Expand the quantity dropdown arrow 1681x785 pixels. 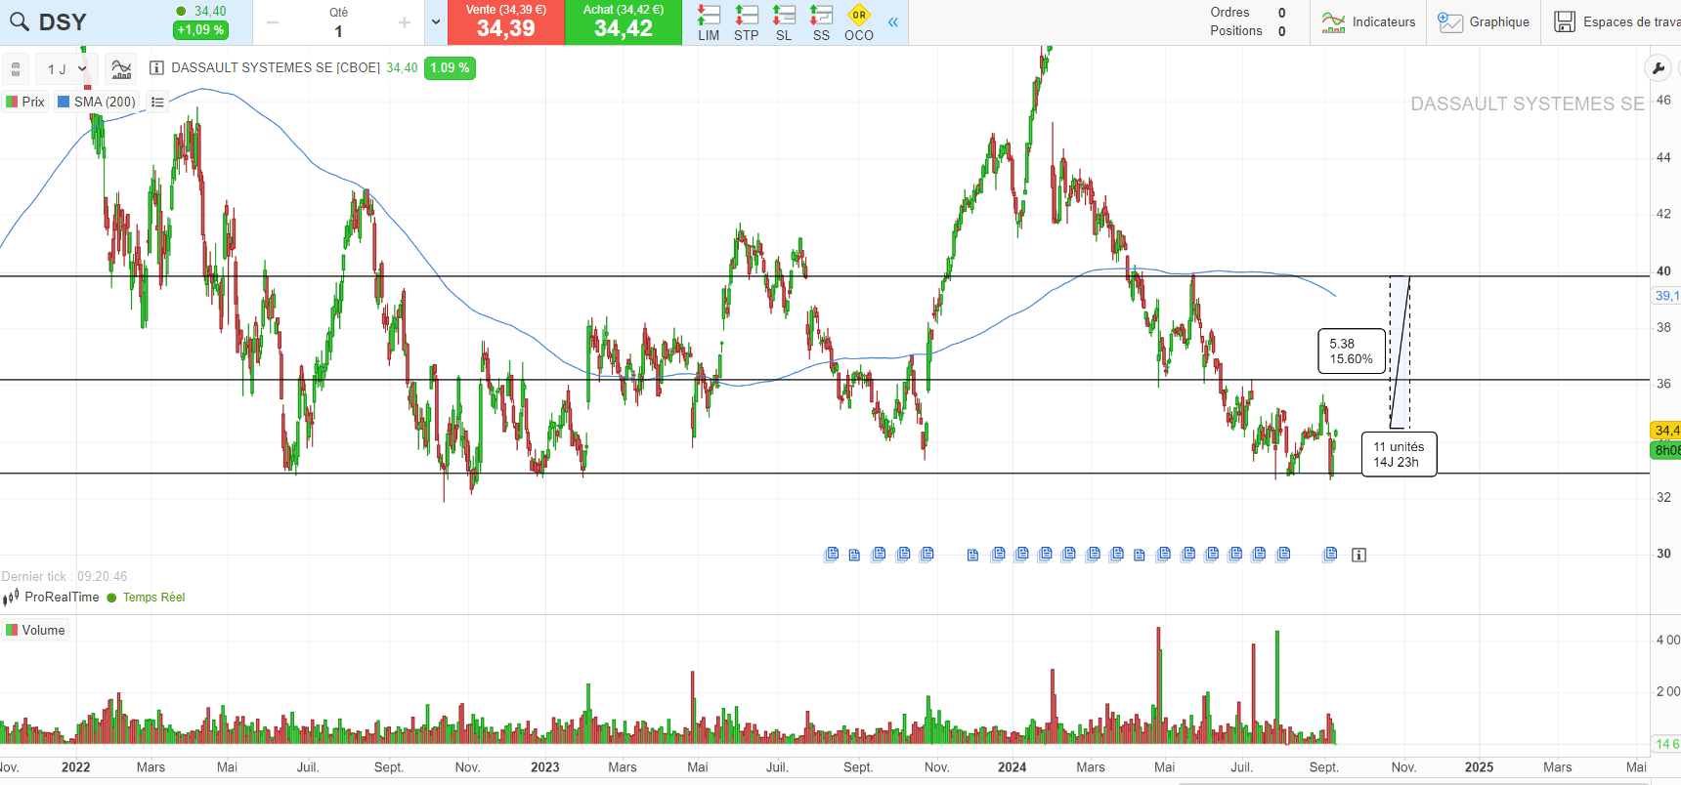436,21
